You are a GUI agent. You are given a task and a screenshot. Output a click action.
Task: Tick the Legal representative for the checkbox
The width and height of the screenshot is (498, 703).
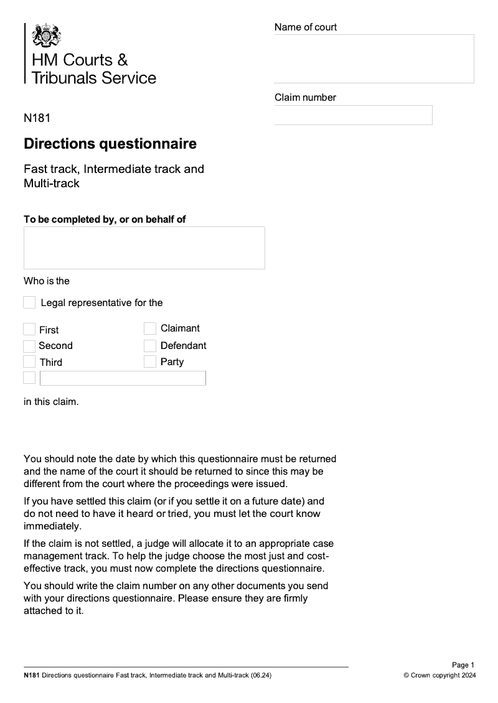coord(29,302)
